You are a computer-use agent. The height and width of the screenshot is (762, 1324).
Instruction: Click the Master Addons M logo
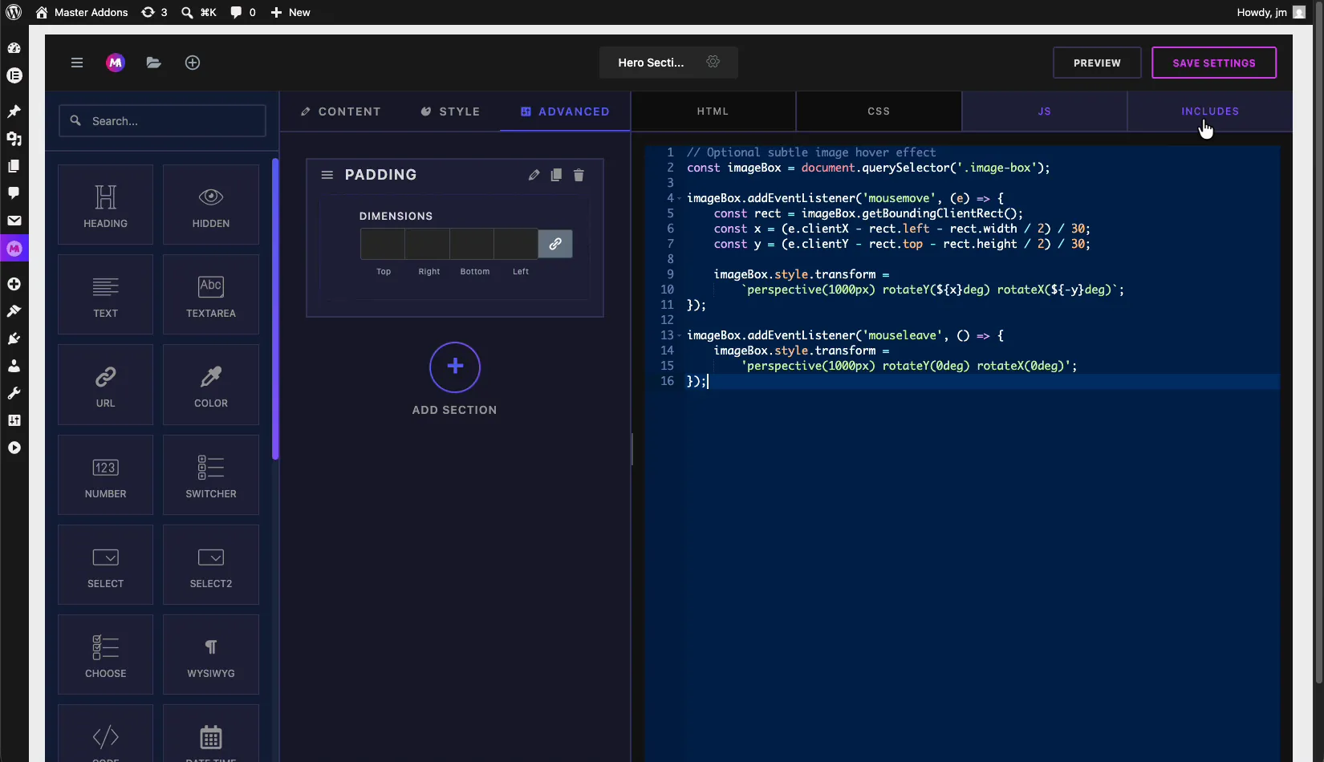tap(116, 63)
